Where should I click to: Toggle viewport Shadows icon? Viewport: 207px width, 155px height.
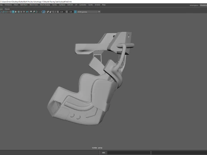27,12
